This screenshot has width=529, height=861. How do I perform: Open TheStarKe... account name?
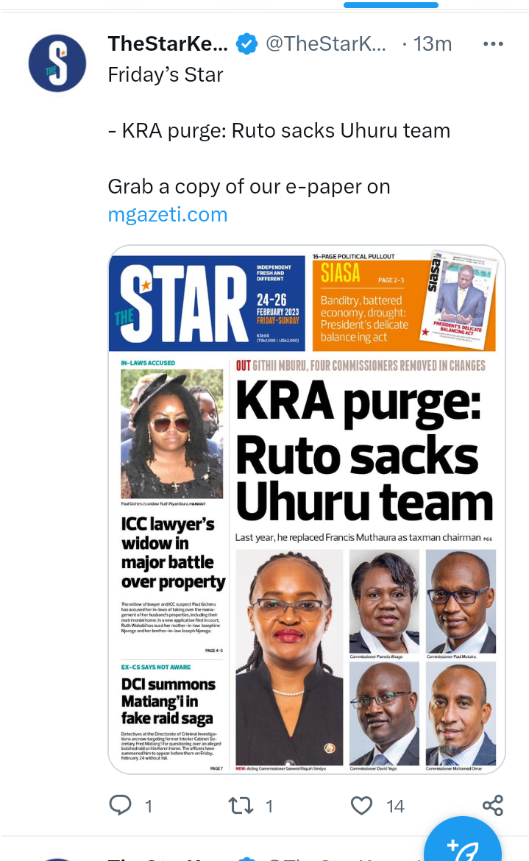[167, 44]
